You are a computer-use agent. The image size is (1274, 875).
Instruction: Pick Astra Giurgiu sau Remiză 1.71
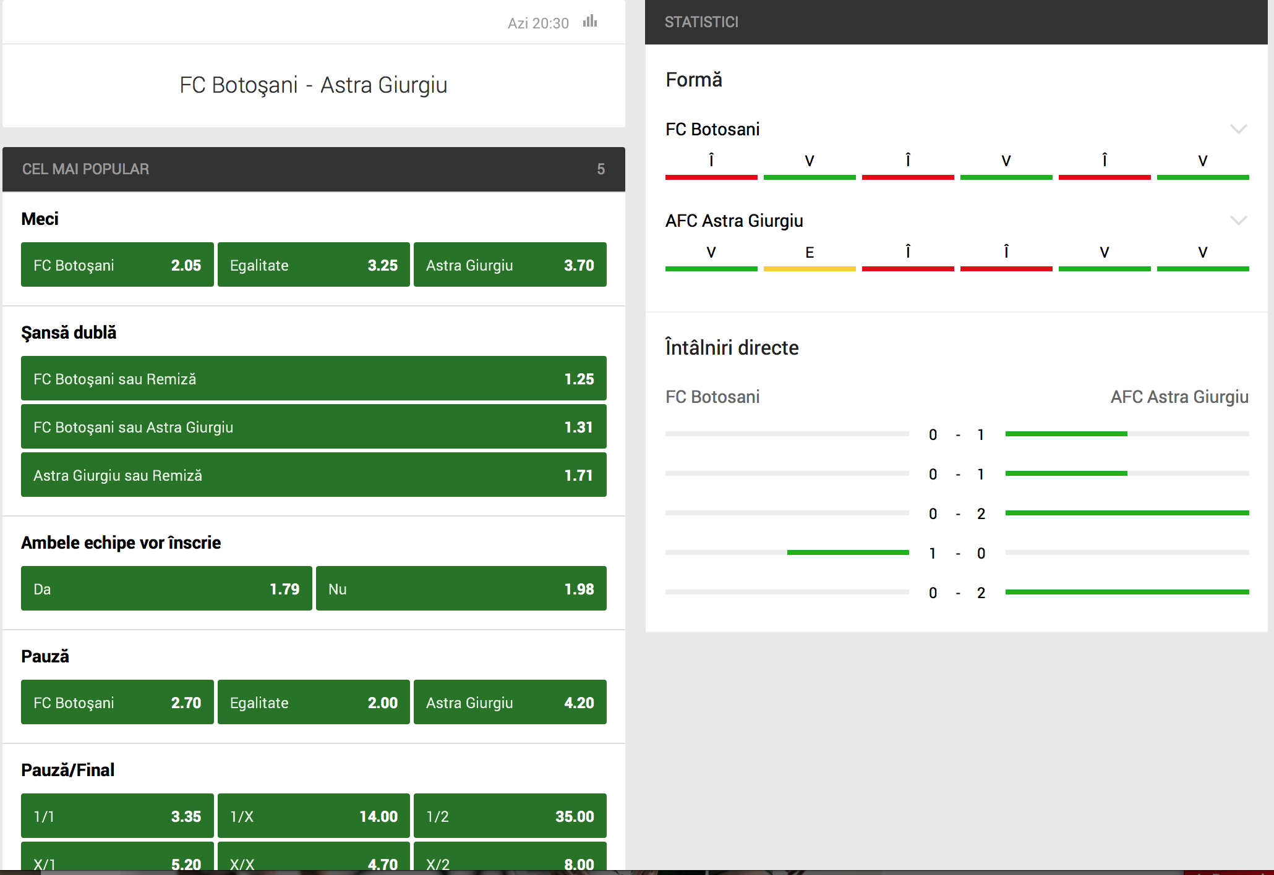(314, 475)
